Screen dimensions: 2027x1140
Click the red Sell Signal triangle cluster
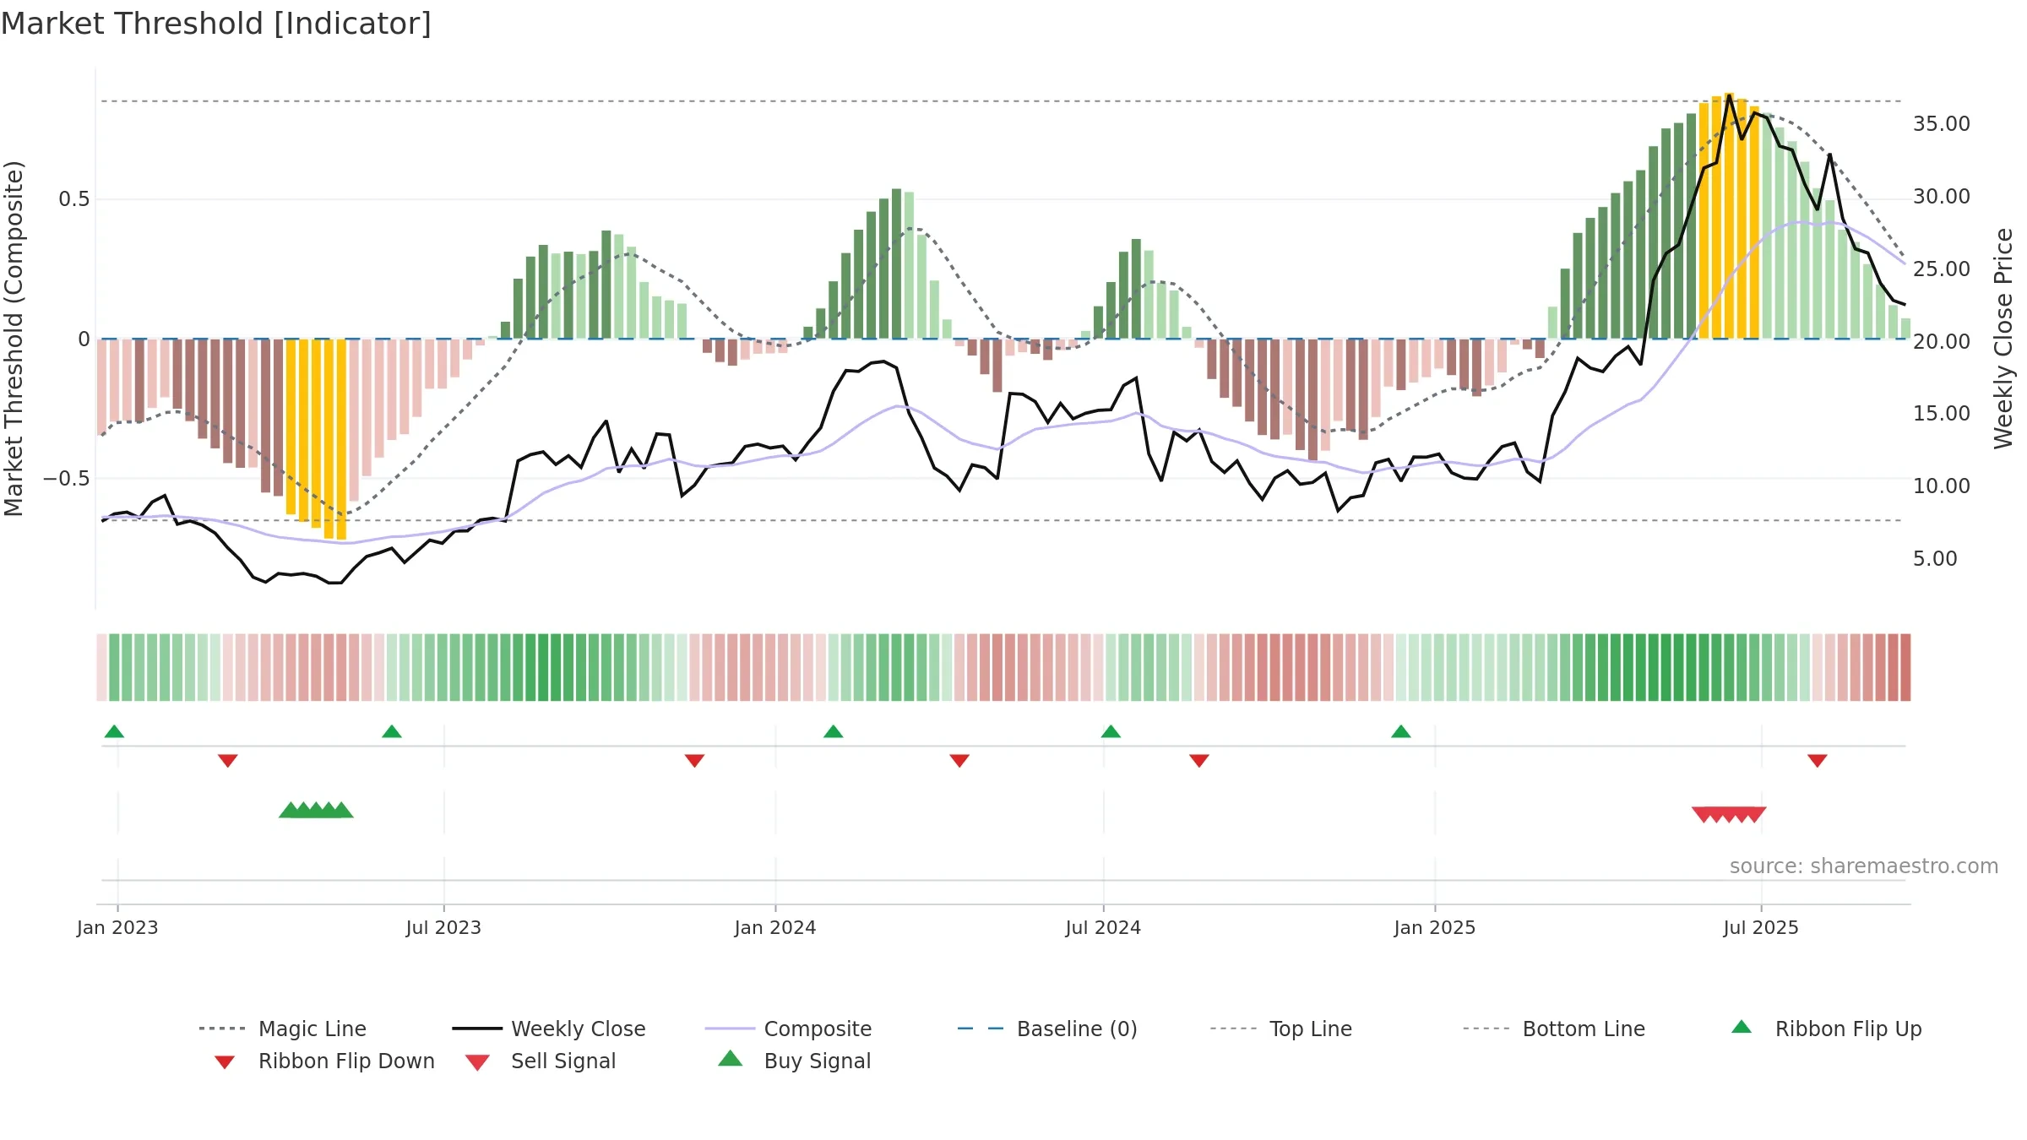coord(1729,815)
